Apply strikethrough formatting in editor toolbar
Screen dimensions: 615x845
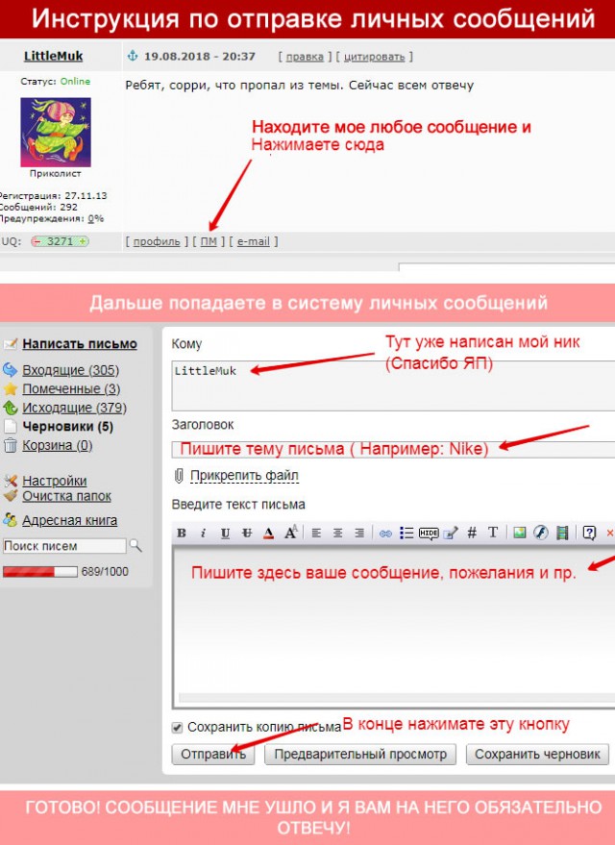coord(247,533)
